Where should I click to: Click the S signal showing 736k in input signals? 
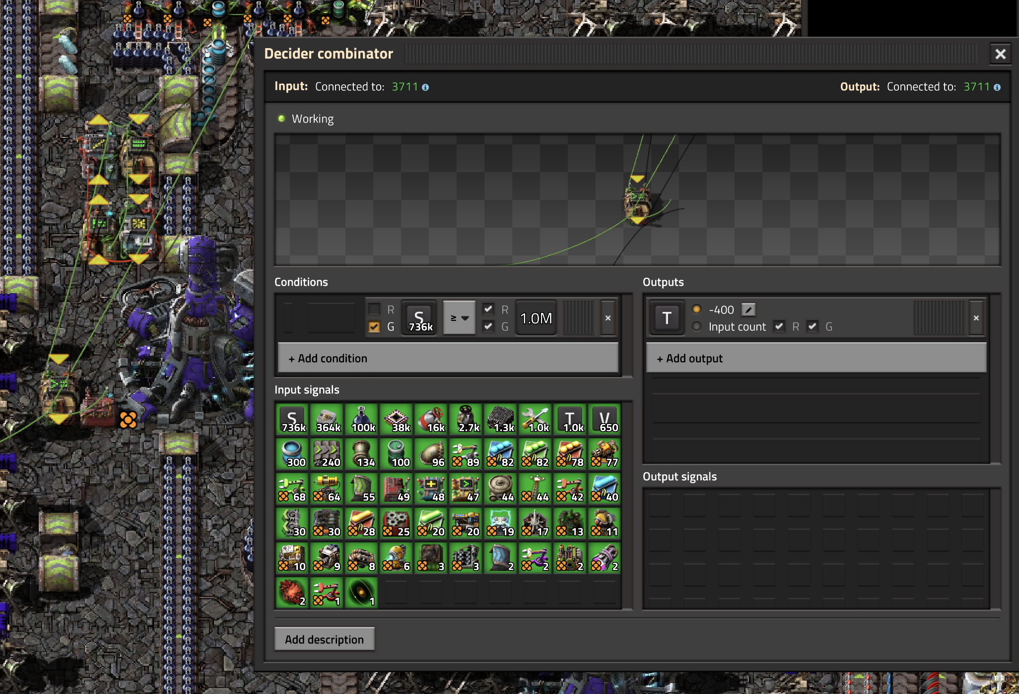[x=292, y=419]
